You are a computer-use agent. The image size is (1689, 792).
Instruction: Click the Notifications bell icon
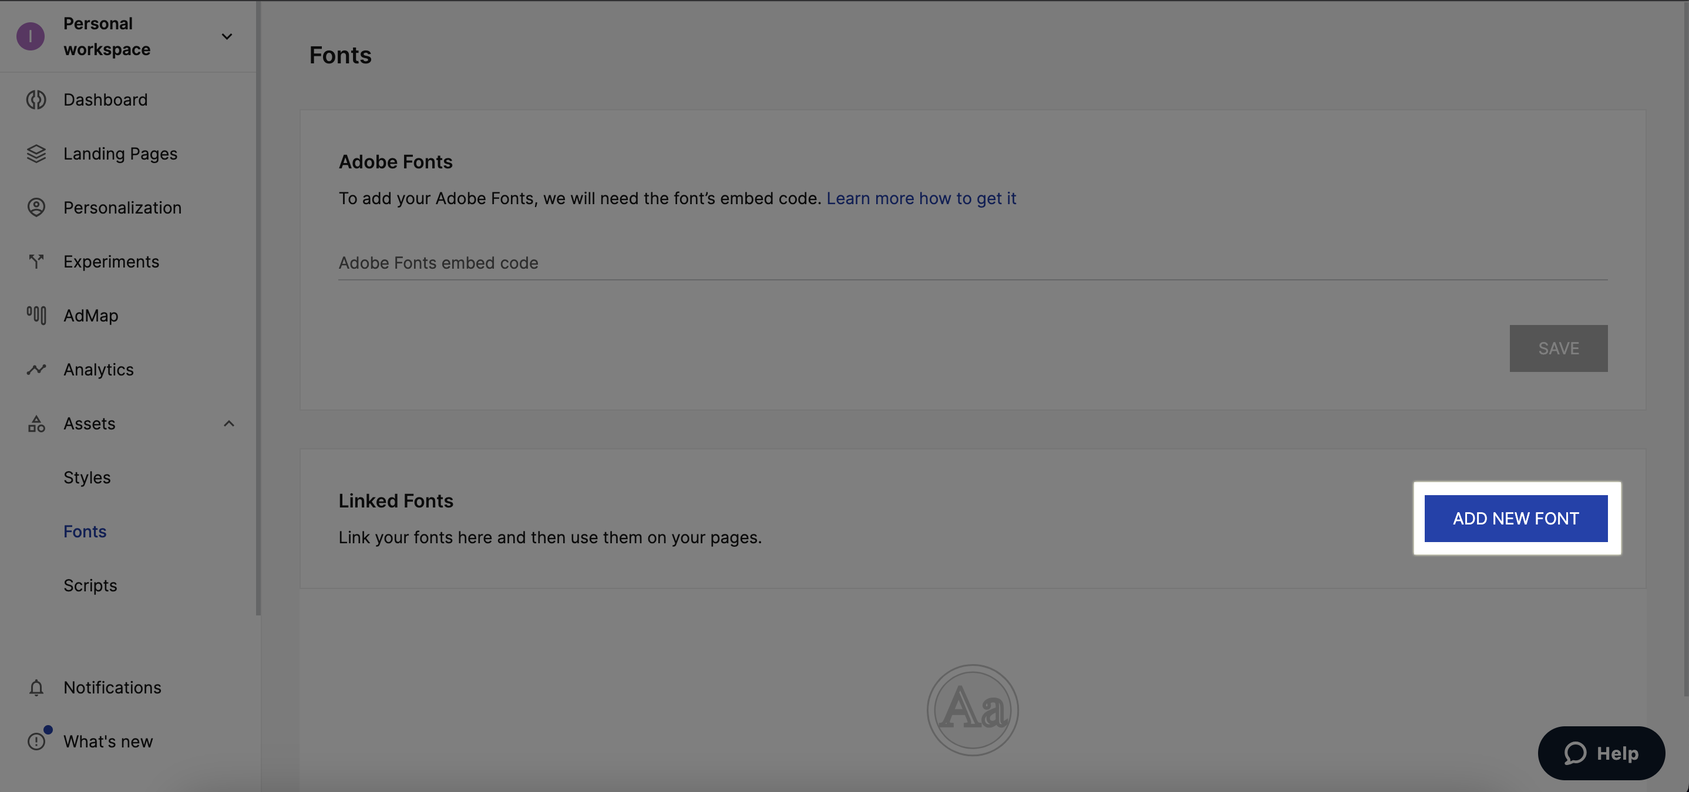(36, 687)
